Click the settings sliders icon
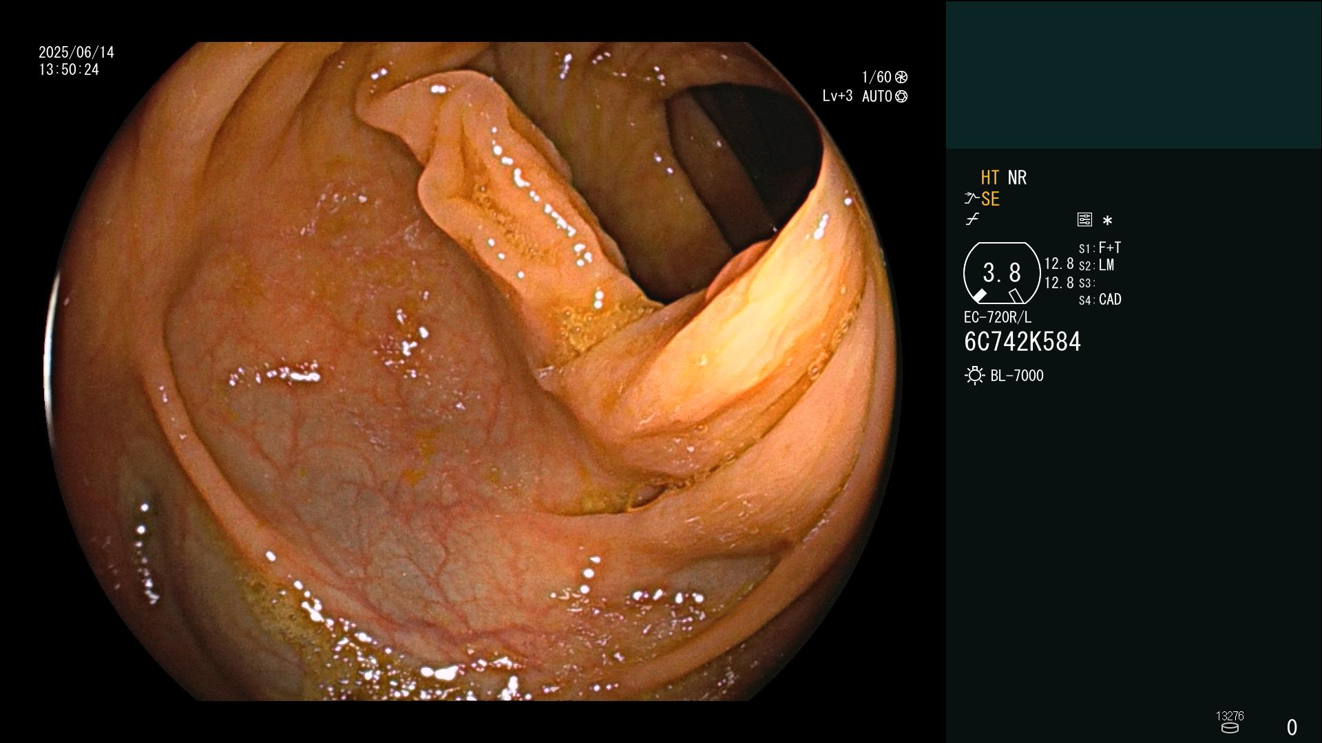Viewport: 1322px width, 743px height. [x=1084, y=219]
